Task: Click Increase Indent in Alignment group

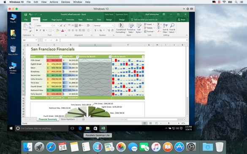Action: (x=84, y=30)
